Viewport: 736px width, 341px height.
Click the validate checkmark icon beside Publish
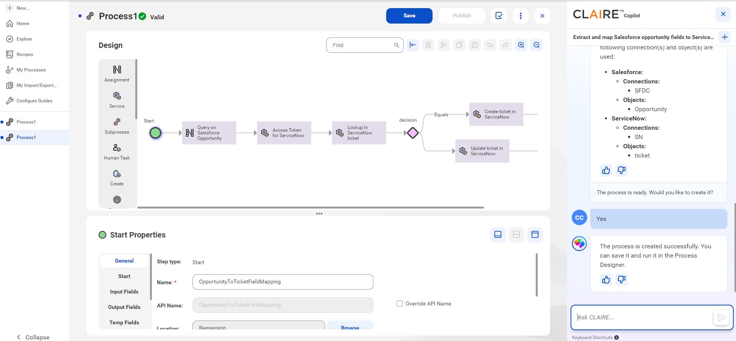click(499, 16)
